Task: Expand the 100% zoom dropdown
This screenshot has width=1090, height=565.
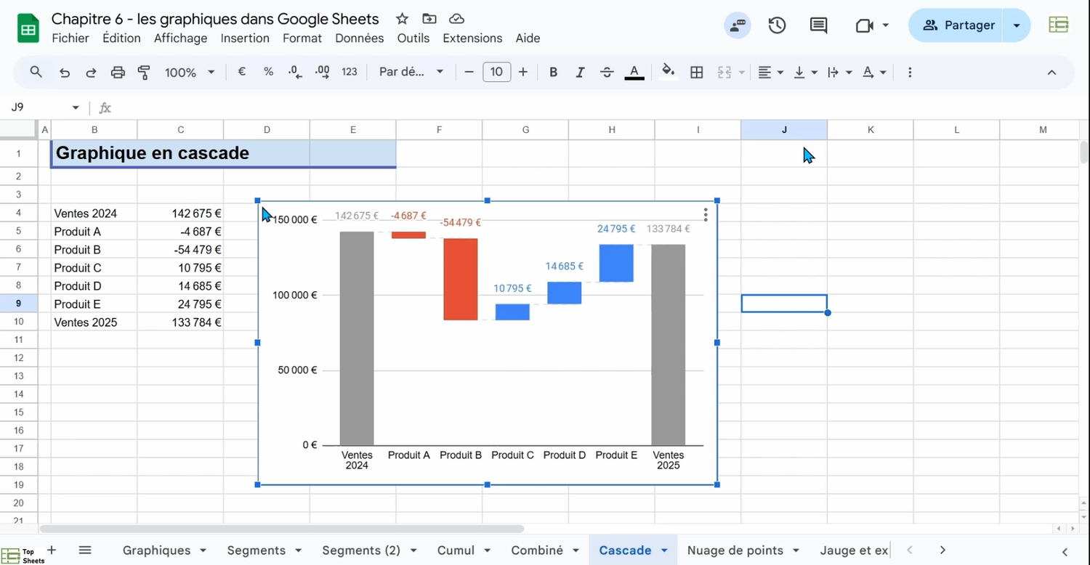Action: (x=190, y=72)
